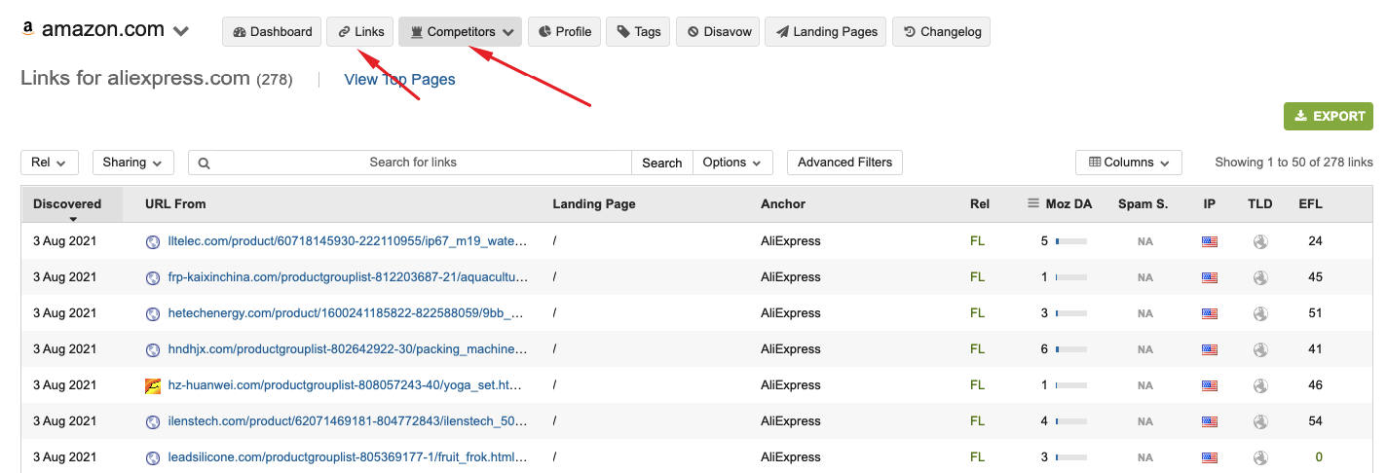Viewport: 1387px width, 473px height.
Task: Click the TLD globe in hndhjx.com row
Action: (x=1260, y=349)
